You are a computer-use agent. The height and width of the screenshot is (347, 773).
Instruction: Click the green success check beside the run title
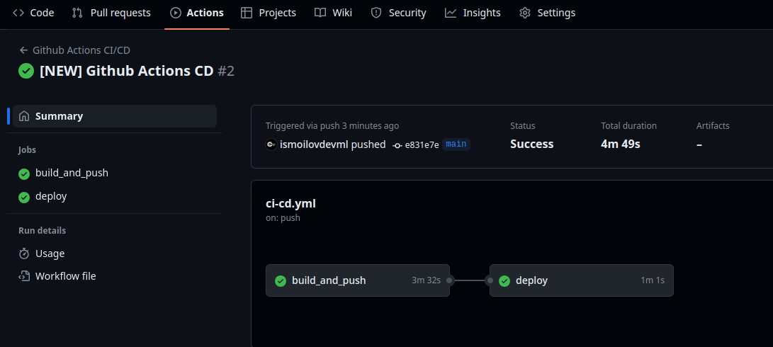pos(26,71)
